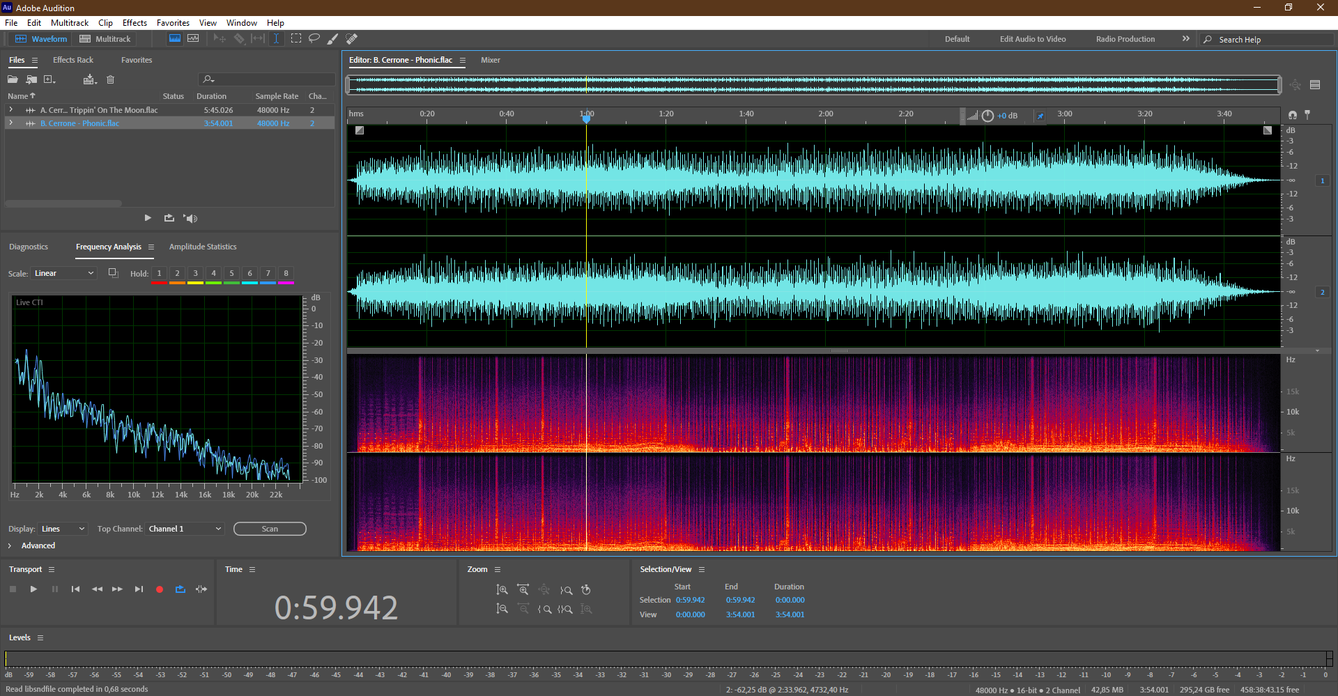
Task: Click Hold 1 red swatch button
Action: pos(160,274)
